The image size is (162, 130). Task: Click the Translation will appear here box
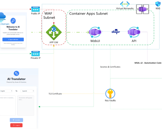[x=26, y=105]
